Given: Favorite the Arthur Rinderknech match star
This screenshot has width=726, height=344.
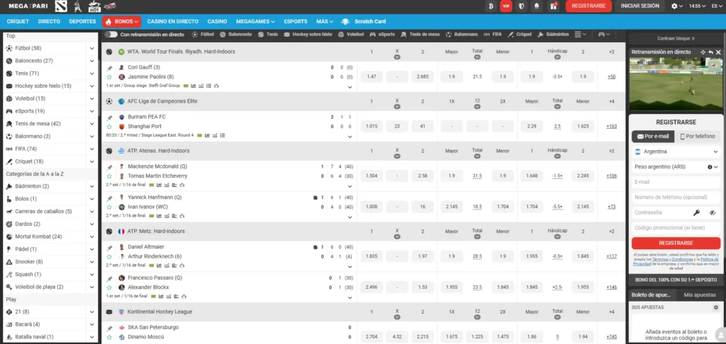Looking at the screenshot, I should point(109,257).
